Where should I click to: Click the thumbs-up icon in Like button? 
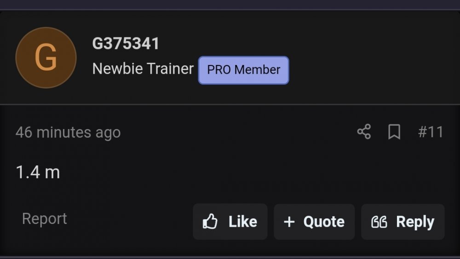coord(210,221)
